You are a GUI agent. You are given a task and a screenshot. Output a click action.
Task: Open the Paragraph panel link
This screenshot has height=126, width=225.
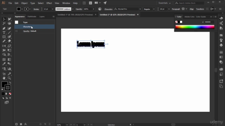click(176, 9)
